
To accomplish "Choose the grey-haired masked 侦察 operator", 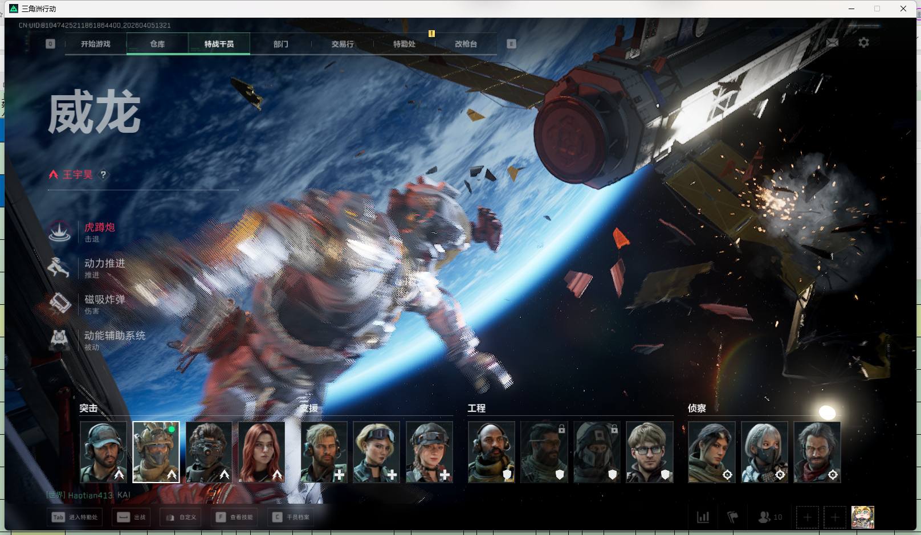I will click(x=764, y=452).
